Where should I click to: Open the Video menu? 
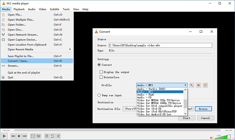42,9
